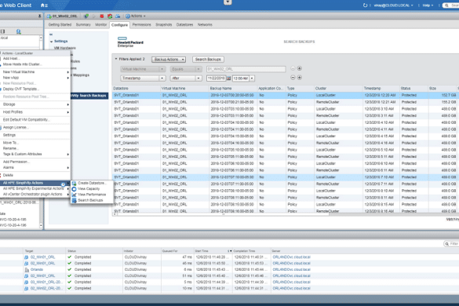
Task: Switch to the Snapshots tab
Action: point(164,24)
